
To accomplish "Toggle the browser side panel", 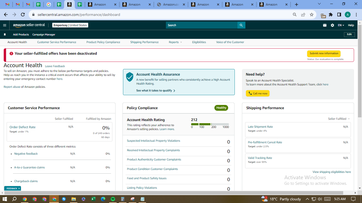I will click(339, 15).
